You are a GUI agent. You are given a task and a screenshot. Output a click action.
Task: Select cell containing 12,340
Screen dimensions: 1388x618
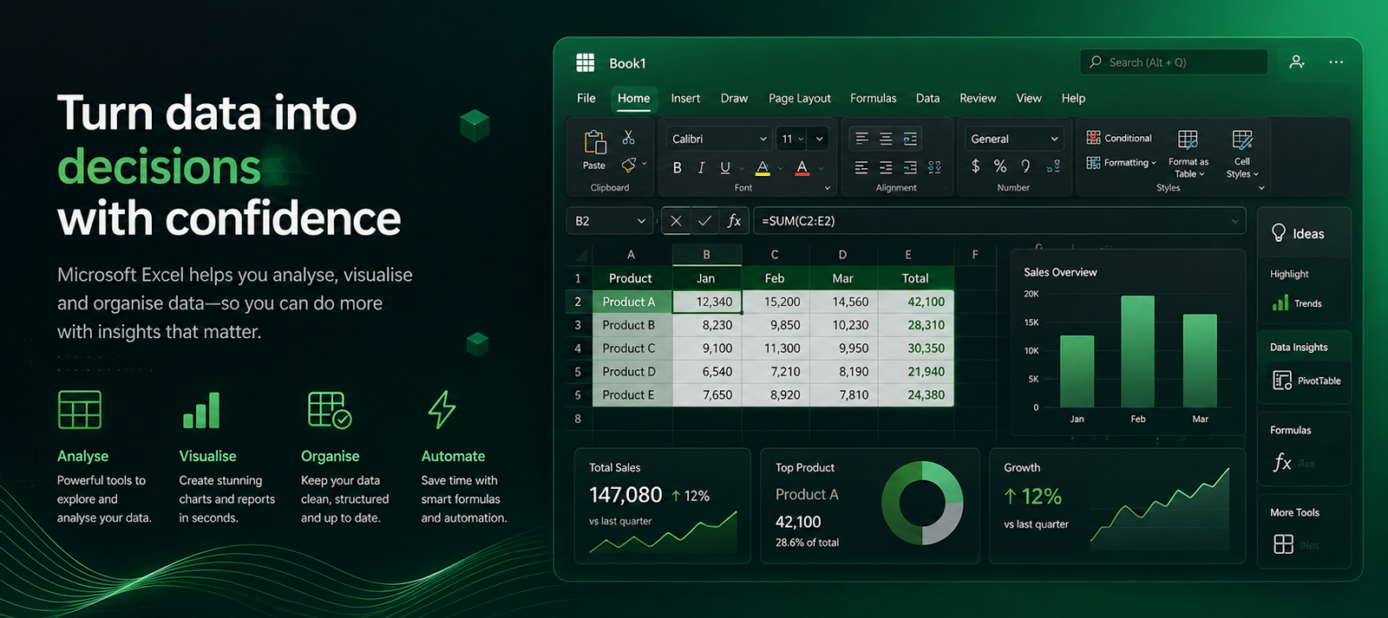coord(707,302)
